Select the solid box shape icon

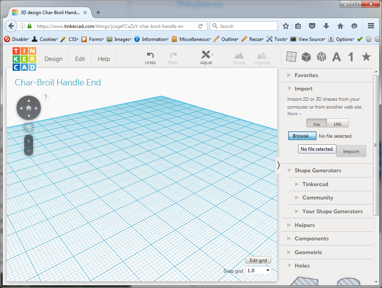[306, 57]
